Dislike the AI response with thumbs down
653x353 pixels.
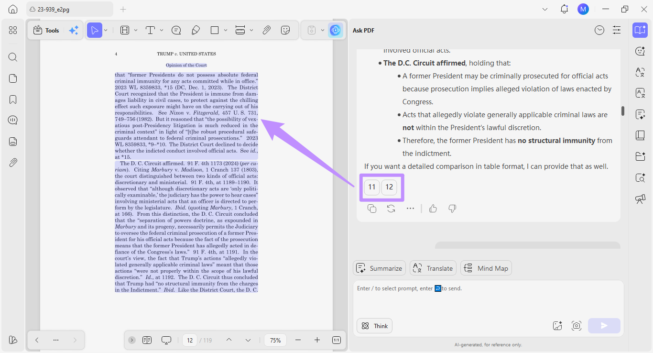point(452,209)
